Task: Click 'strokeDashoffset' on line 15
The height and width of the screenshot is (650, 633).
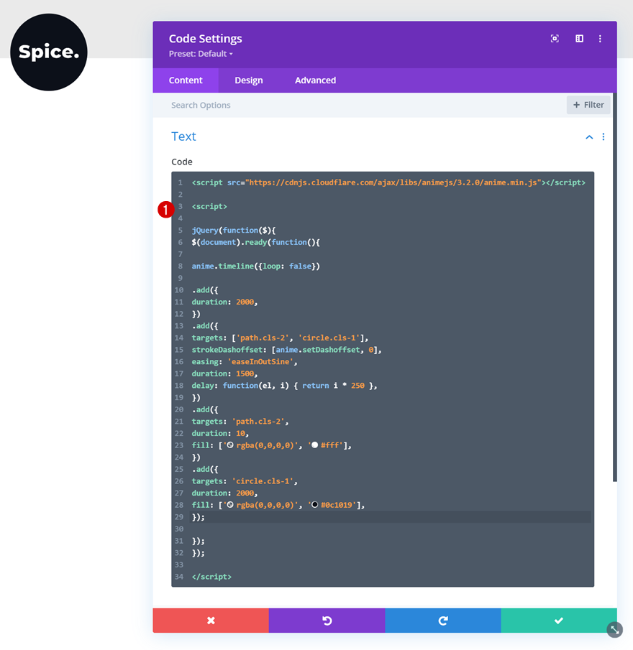Action: tap(227, 350)
